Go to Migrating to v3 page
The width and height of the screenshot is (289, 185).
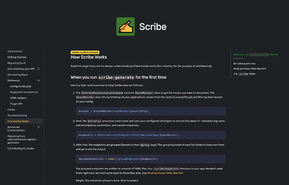click(x=17, y=63)
